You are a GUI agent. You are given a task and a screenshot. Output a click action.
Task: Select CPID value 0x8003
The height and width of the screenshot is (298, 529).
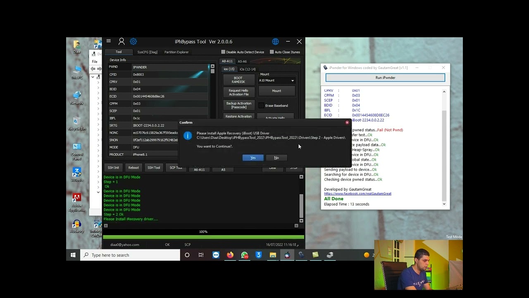(x=138, y=74)
